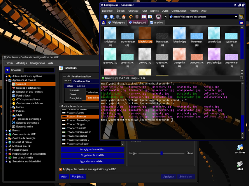Click the green status indicator in Konqueror statusbar
This screenshot has height=186, width=249.
[103, 78]
